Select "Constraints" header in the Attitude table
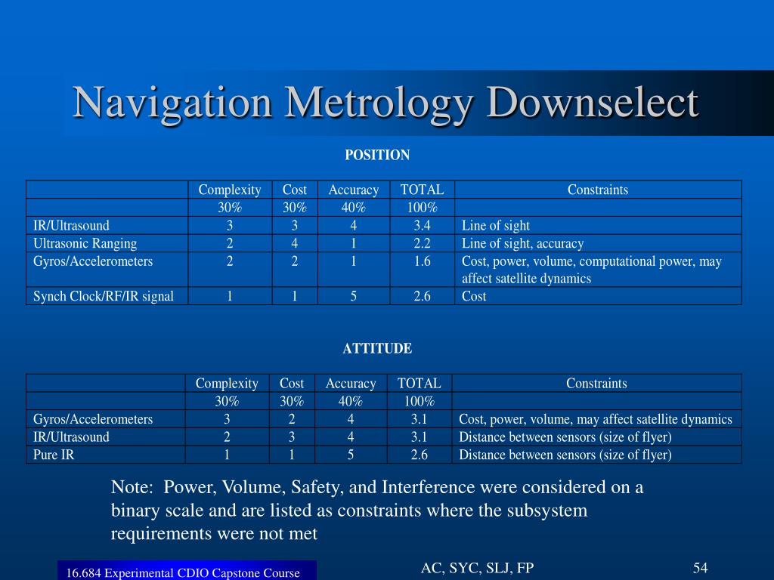The height and width of the screenshot is (580, 774). point(596,383)
